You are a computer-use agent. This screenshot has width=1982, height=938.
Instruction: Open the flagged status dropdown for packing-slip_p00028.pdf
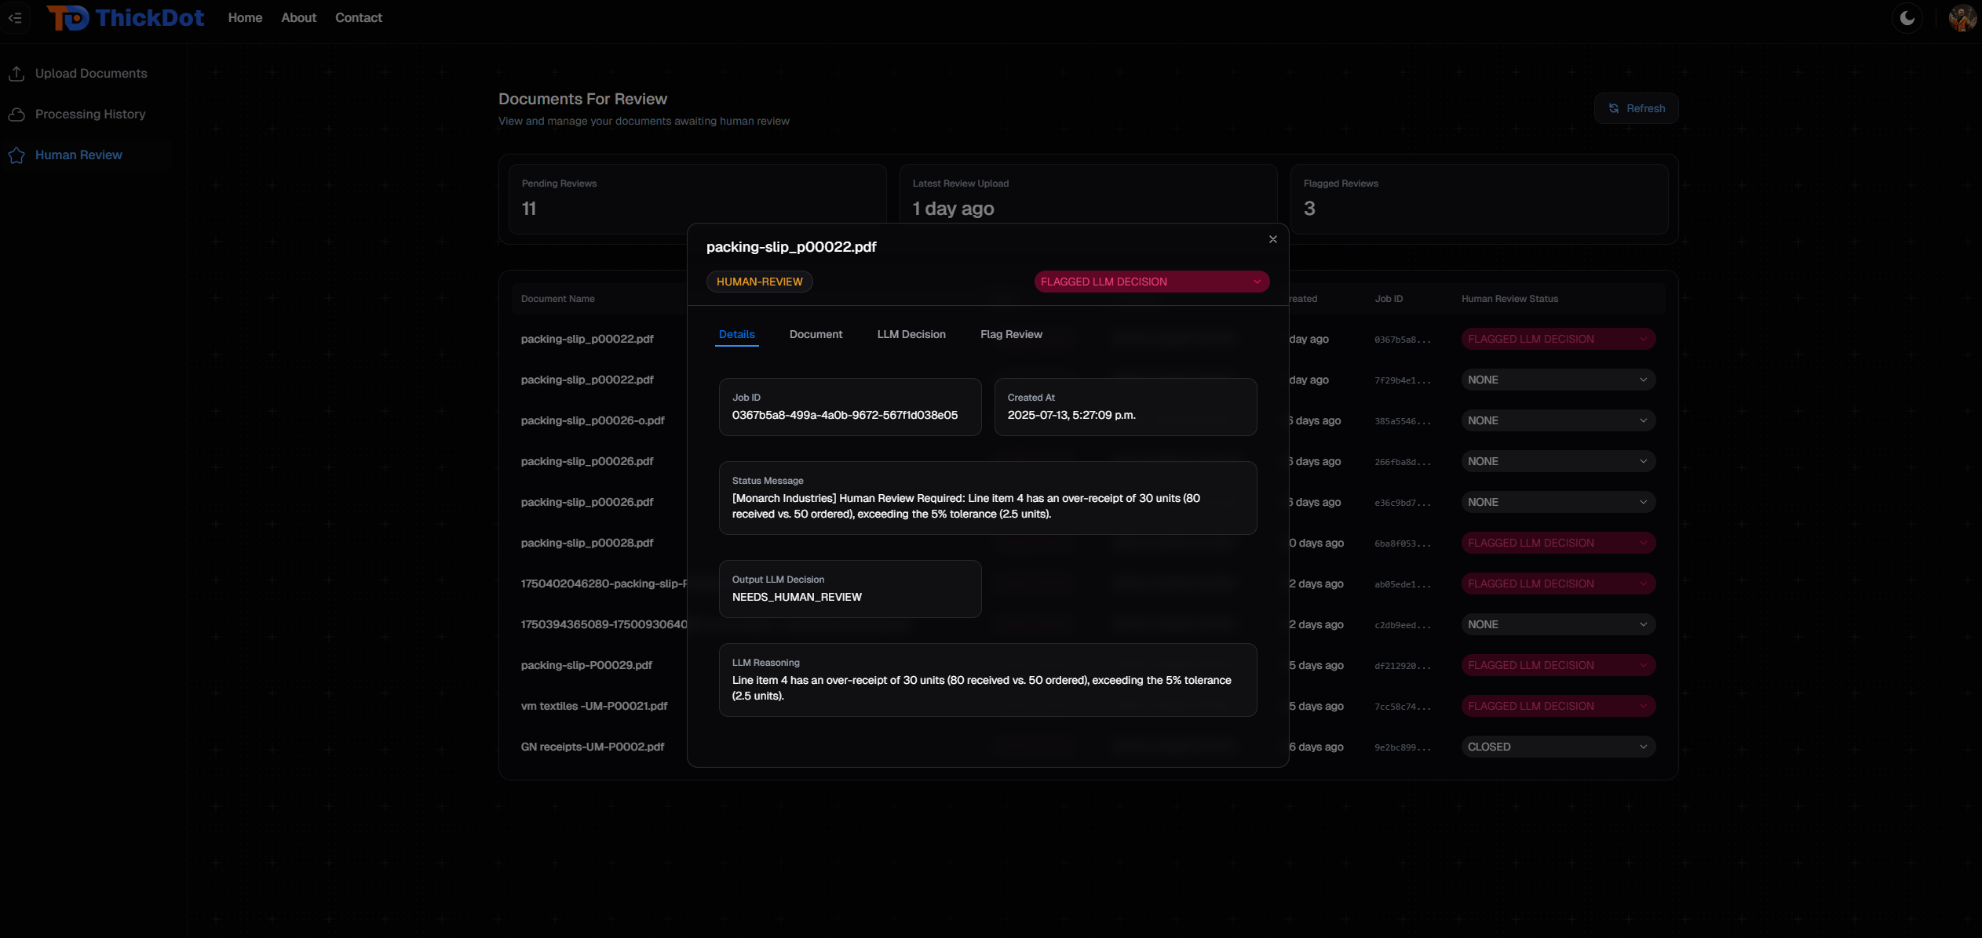click(1557, 543)
